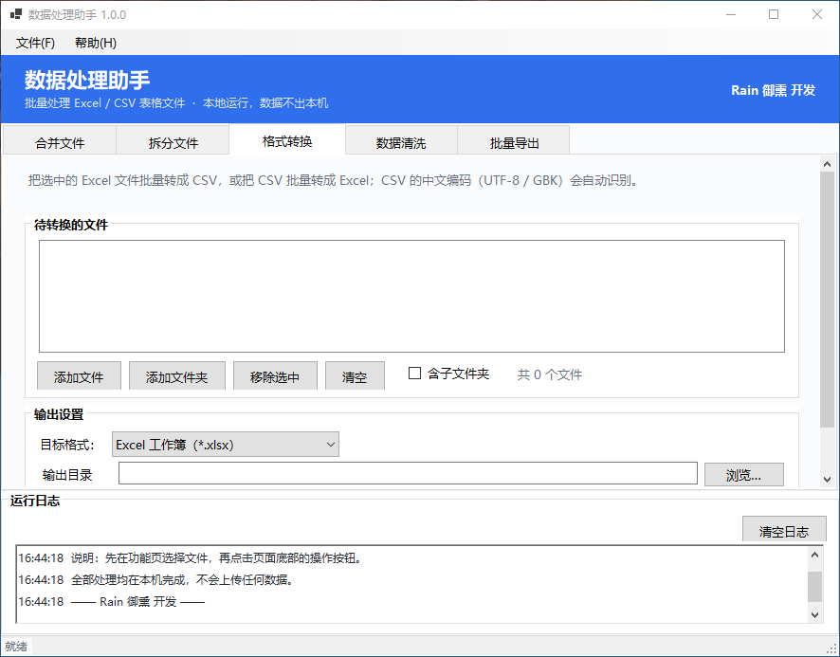Click the '共 0 个文件' count label
Viewport: 840px width, 657px height.
pyautogui.click(x=550, y=374)
